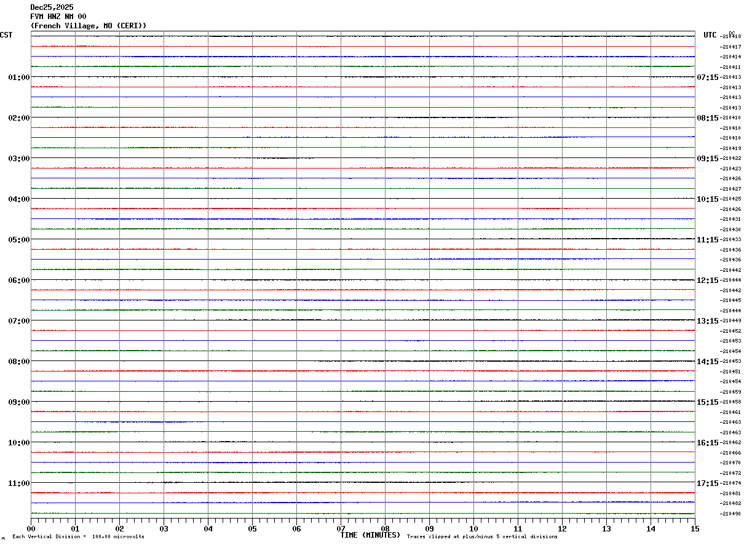Click the date text "Dec25,2025"
The height and width of the screenshot is (545, 744).
[52, 7]
